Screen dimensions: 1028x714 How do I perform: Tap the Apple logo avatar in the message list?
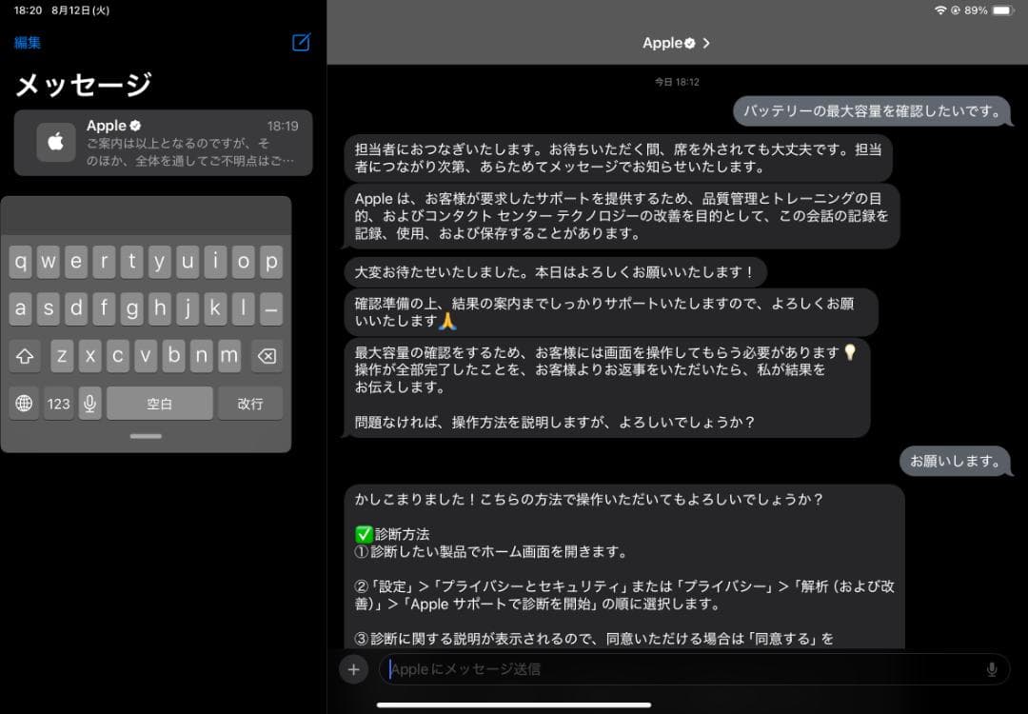pos(55,143)
